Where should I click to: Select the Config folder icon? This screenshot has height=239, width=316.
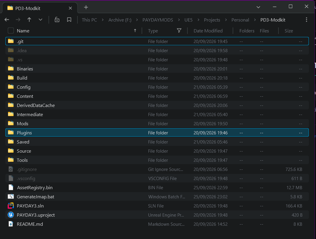(11, 87)
